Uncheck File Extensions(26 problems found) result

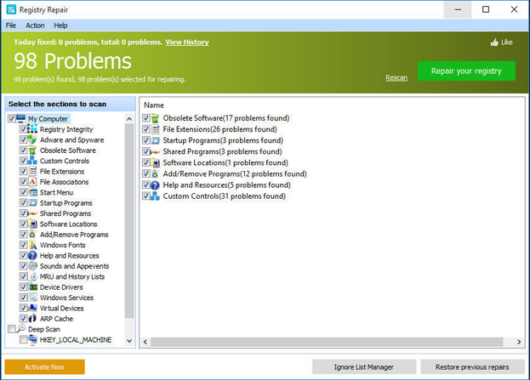coord(146,129)
